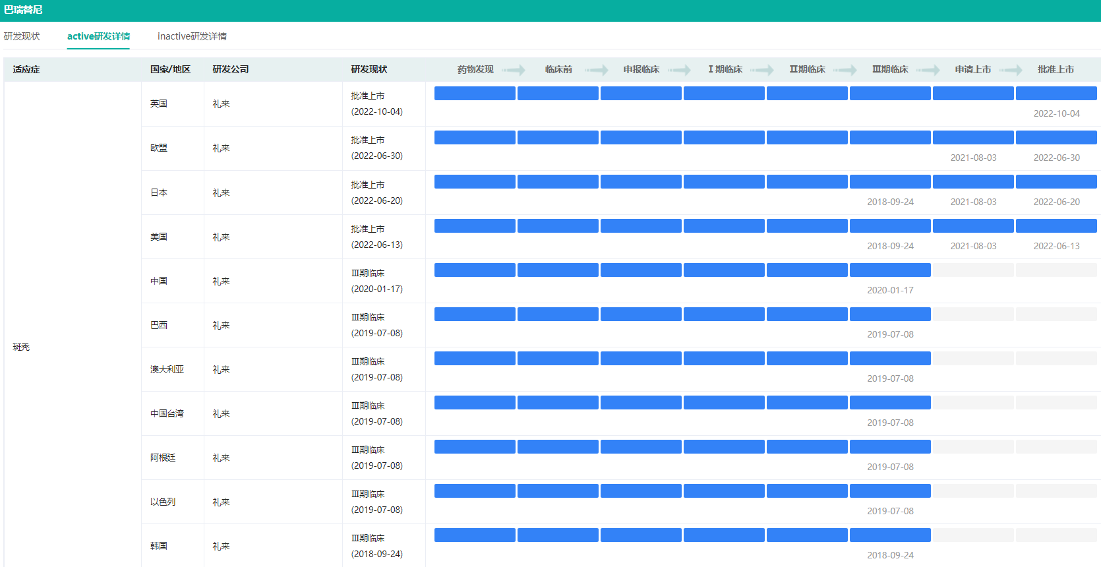1101x567 pixels.
Task: Click the 2020-01-17 date under 中国 progress
Action: pos(890,290)
